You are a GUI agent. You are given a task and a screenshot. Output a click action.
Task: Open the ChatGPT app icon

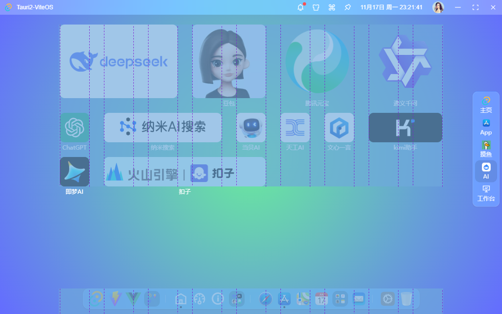(75, 127)
